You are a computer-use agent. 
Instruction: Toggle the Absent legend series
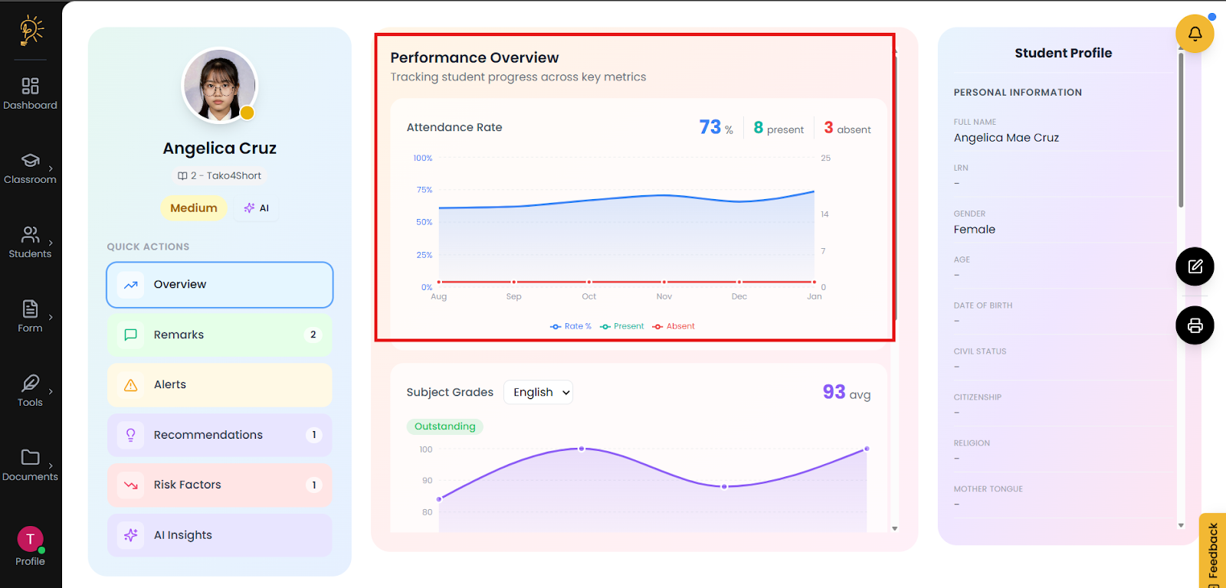coord(674,326)
